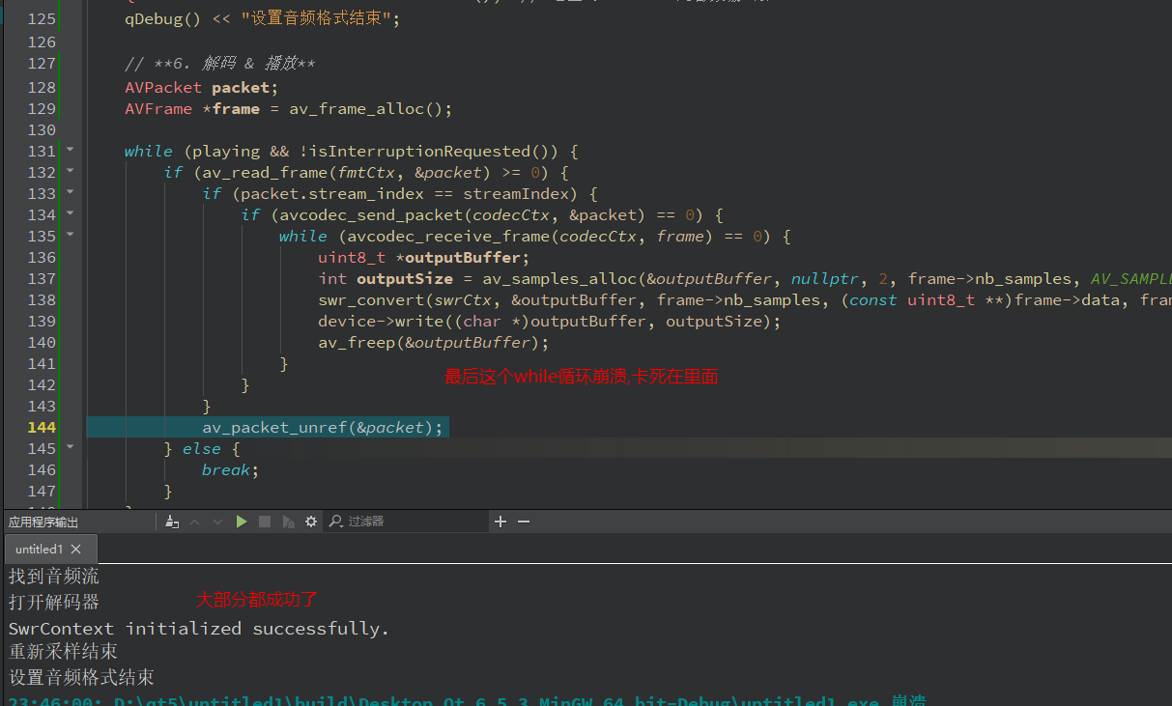
Task: Open output settings gear icon
Action: (311, 522)
